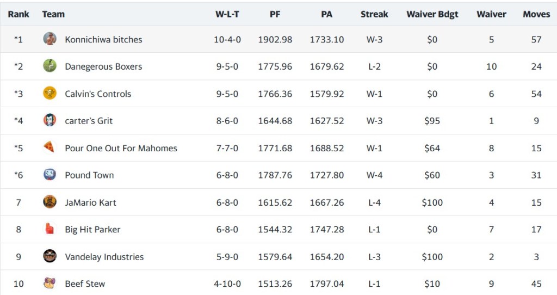The width and height of the screenshot is (557, 295).
Task: Click the Konnichiwa bitches team avatar icon
Action: click(x=49, y=39)
